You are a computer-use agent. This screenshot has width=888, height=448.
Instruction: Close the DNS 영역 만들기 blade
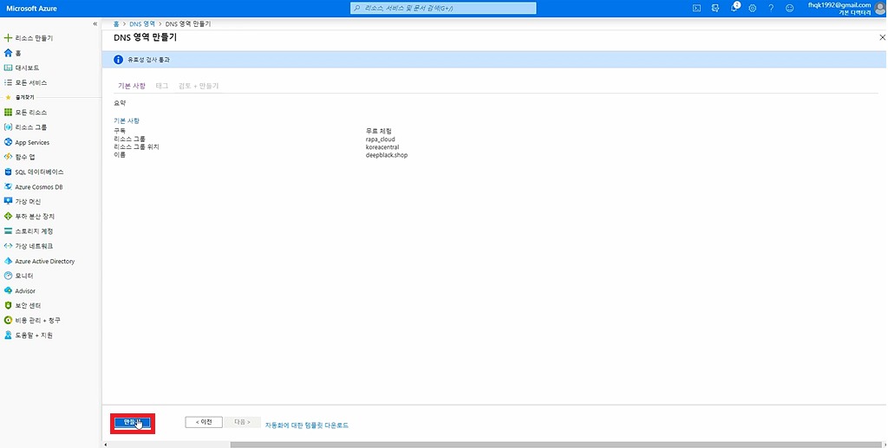(882, 37)
